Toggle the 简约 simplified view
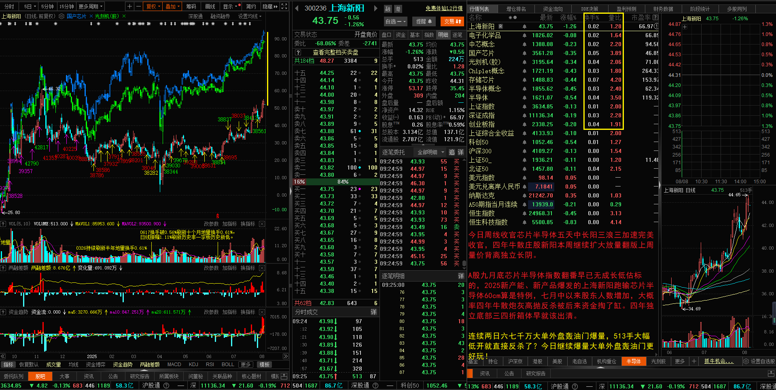 (x=251, y=6)
